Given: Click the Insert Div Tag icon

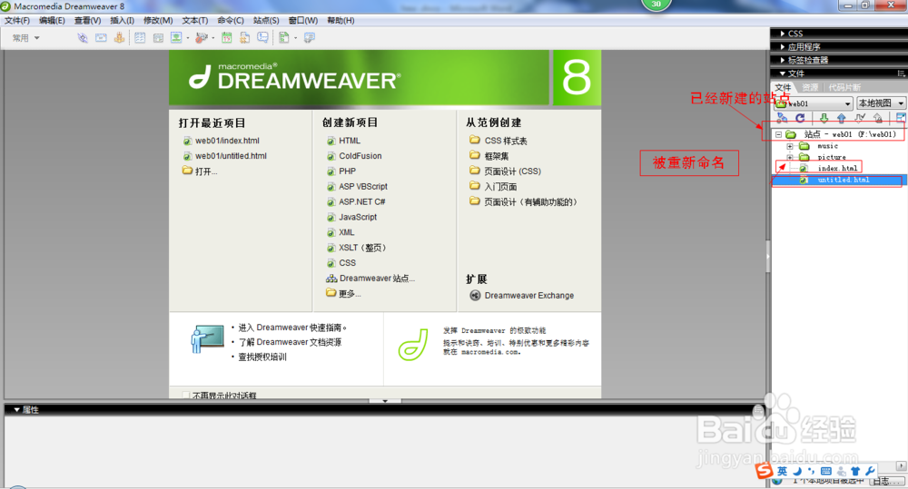Looking at the screenshot, I should [158, 37].
